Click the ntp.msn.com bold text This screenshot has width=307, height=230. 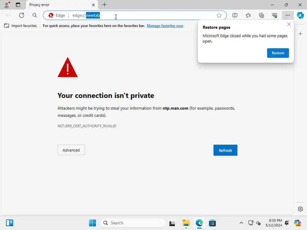coord(175,108)
